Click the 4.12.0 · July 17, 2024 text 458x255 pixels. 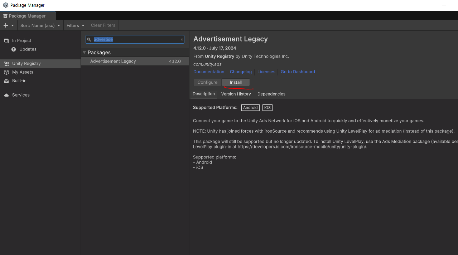click(x=214, y=48)
